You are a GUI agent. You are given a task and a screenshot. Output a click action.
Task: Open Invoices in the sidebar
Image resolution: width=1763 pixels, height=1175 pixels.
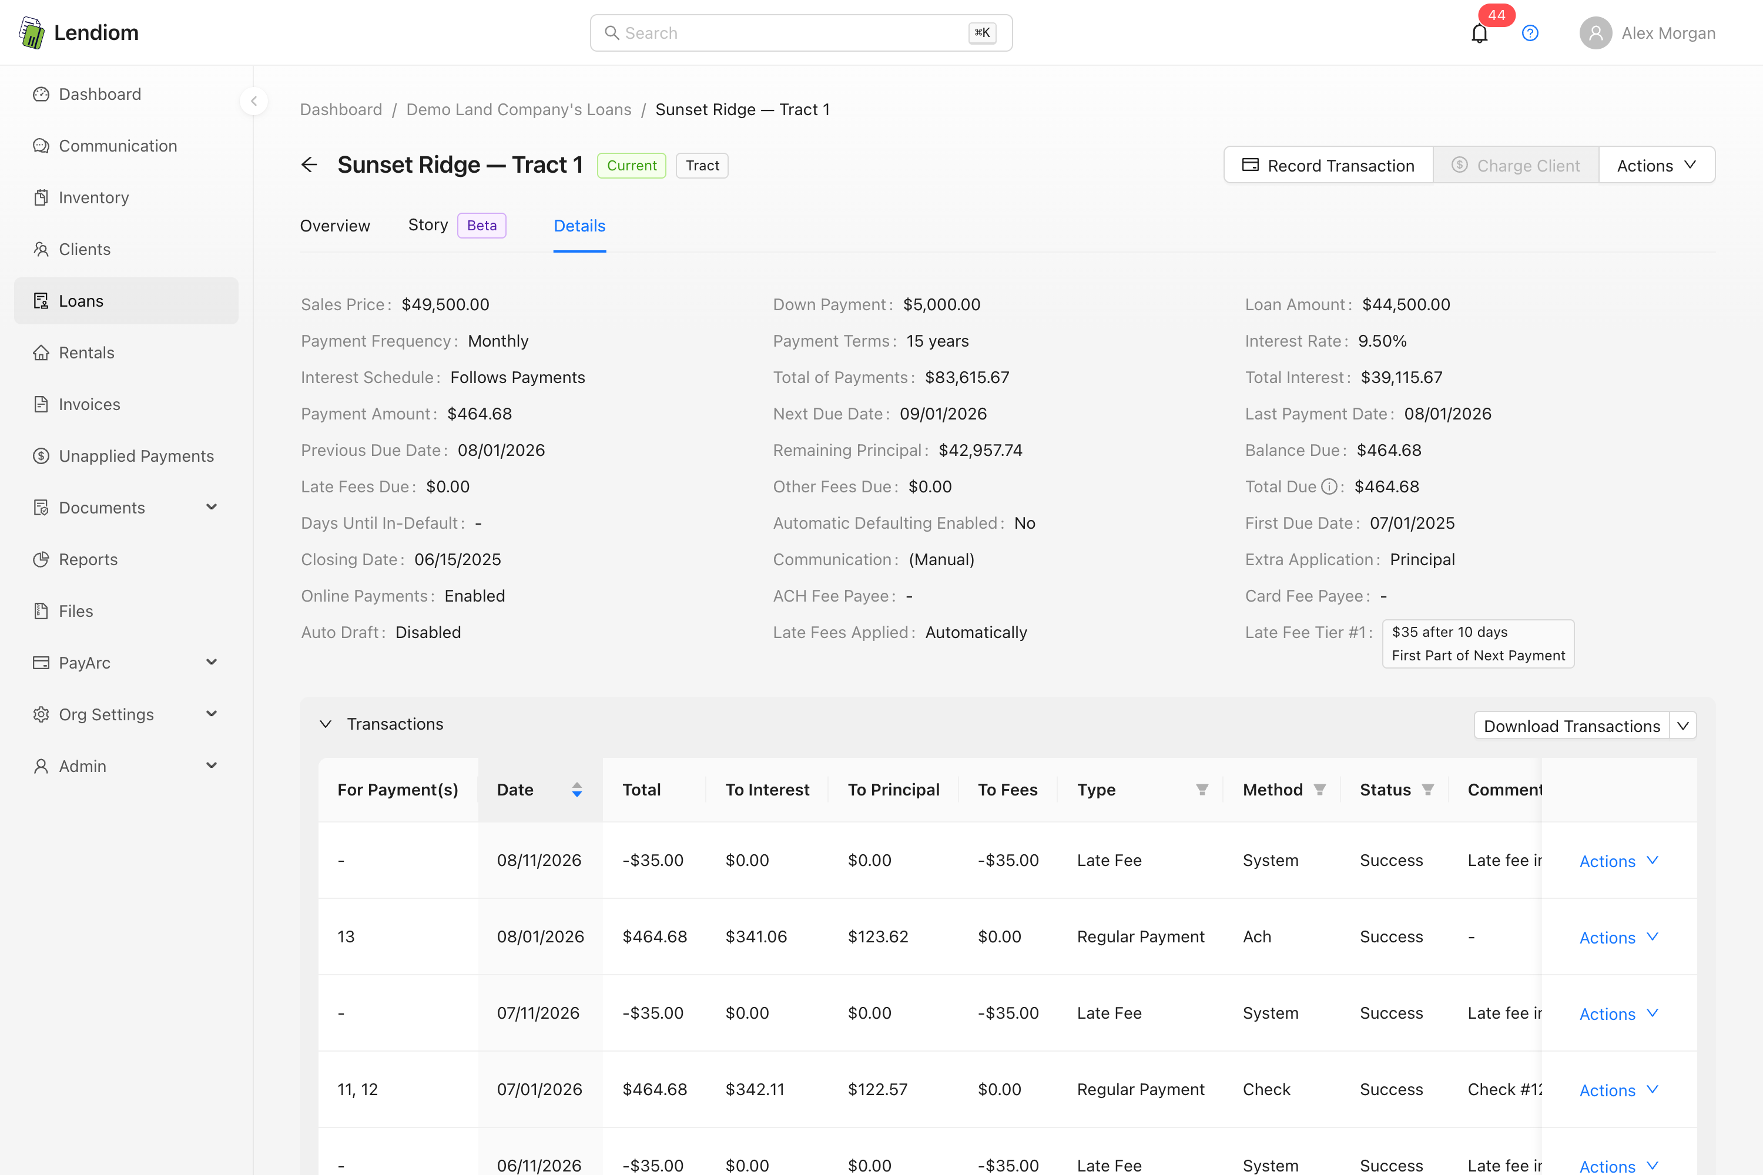point(126,405)
